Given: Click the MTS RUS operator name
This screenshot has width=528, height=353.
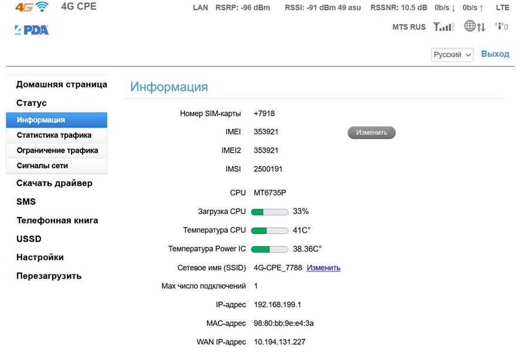Looking at the screenshot, I should tap(409, 27).
